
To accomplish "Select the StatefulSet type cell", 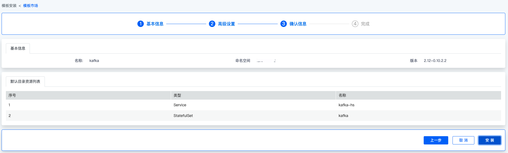I will (183, 116).
